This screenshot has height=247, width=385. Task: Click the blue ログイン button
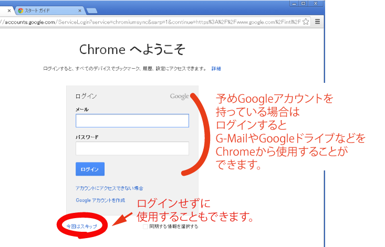pyautogui.click(x=90, y=169)
